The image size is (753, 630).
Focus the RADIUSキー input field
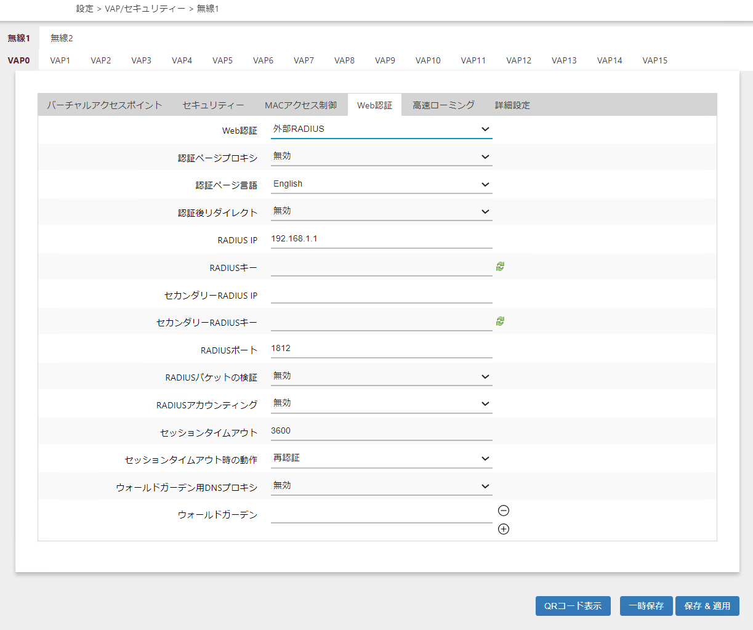click(x=382, y=267)
